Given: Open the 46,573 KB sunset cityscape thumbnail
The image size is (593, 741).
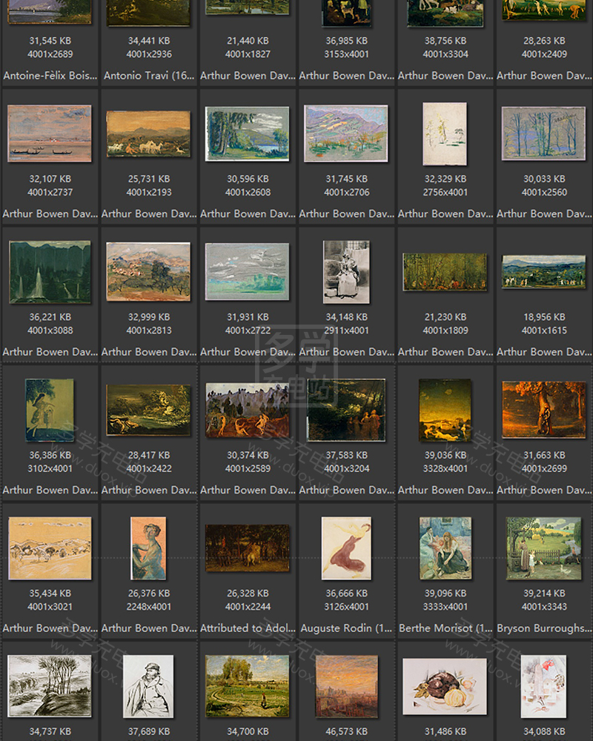Looking at the screenshot, I should [346, 686].
